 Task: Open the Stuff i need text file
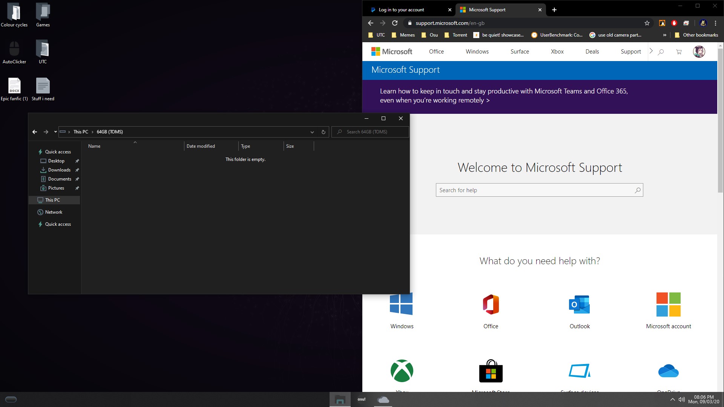pyautogui.click(x=43, y=89)
